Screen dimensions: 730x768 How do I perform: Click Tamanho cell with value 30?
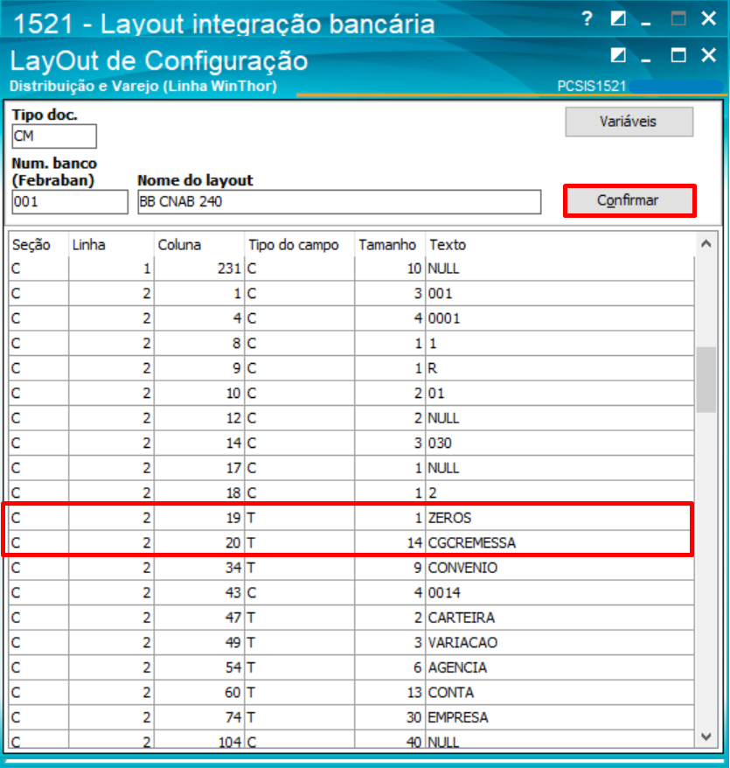coord(390,717)
